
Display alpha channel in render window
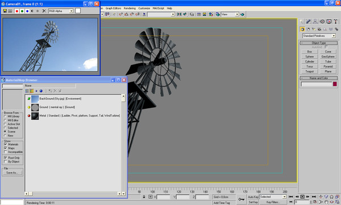[x=32, y=11]
